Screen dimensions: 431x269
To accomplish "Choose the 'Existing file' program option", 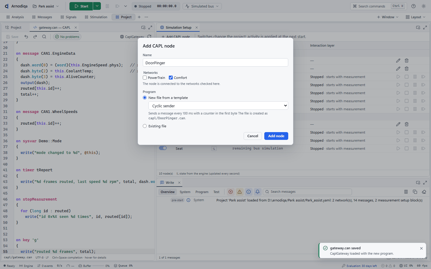I will 145,126.
